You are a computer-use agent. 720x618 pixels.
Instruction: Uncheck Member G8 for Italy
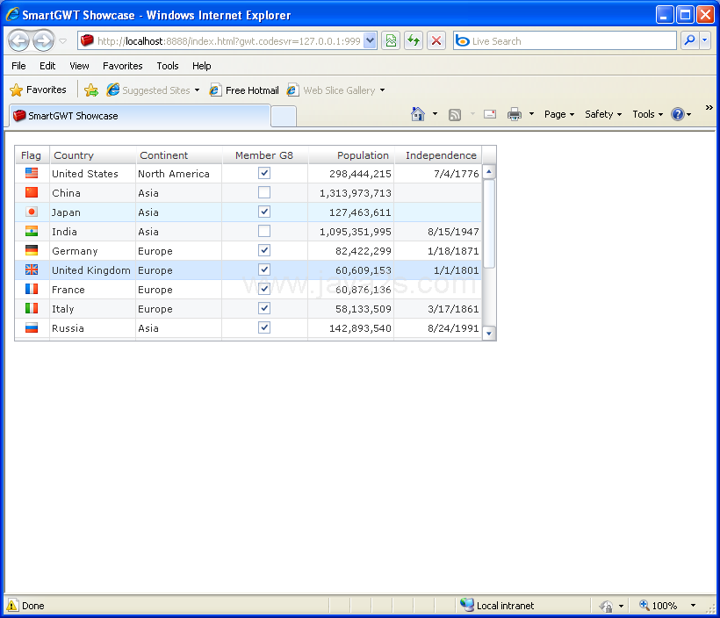(x=264, y=308)
